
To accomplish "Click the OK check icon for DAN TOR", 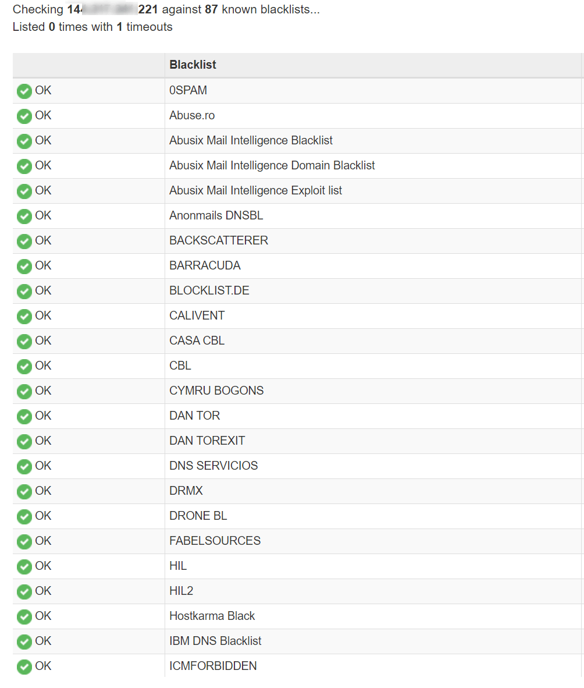I will click(x=24, y=417).
